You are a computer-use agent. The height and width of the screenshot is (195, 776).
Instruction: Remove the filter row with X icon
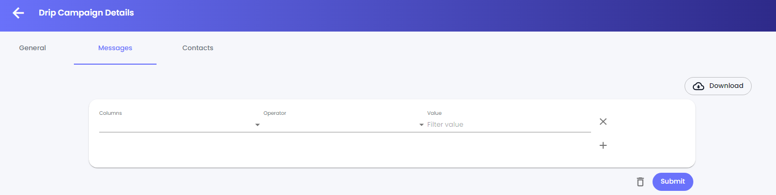(x=603, y=122)
